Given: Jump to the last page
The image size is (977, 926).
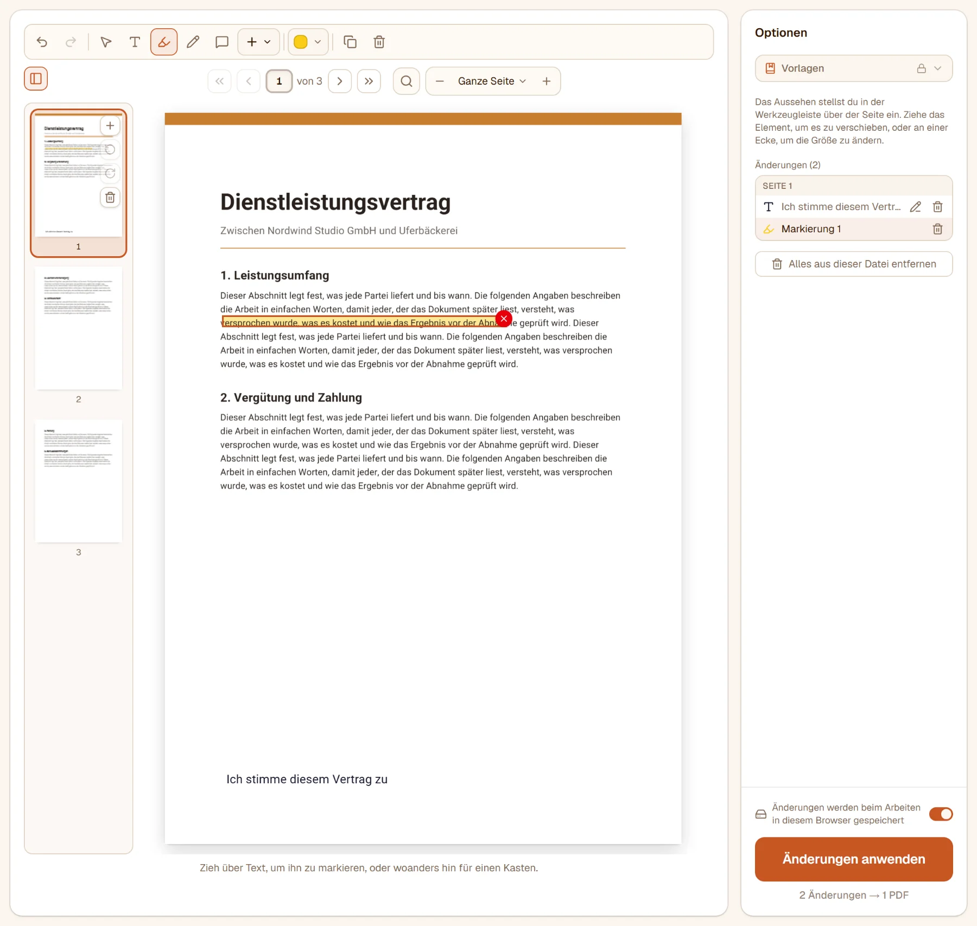Looking at the screenshot, I should (x=369, y=81).
